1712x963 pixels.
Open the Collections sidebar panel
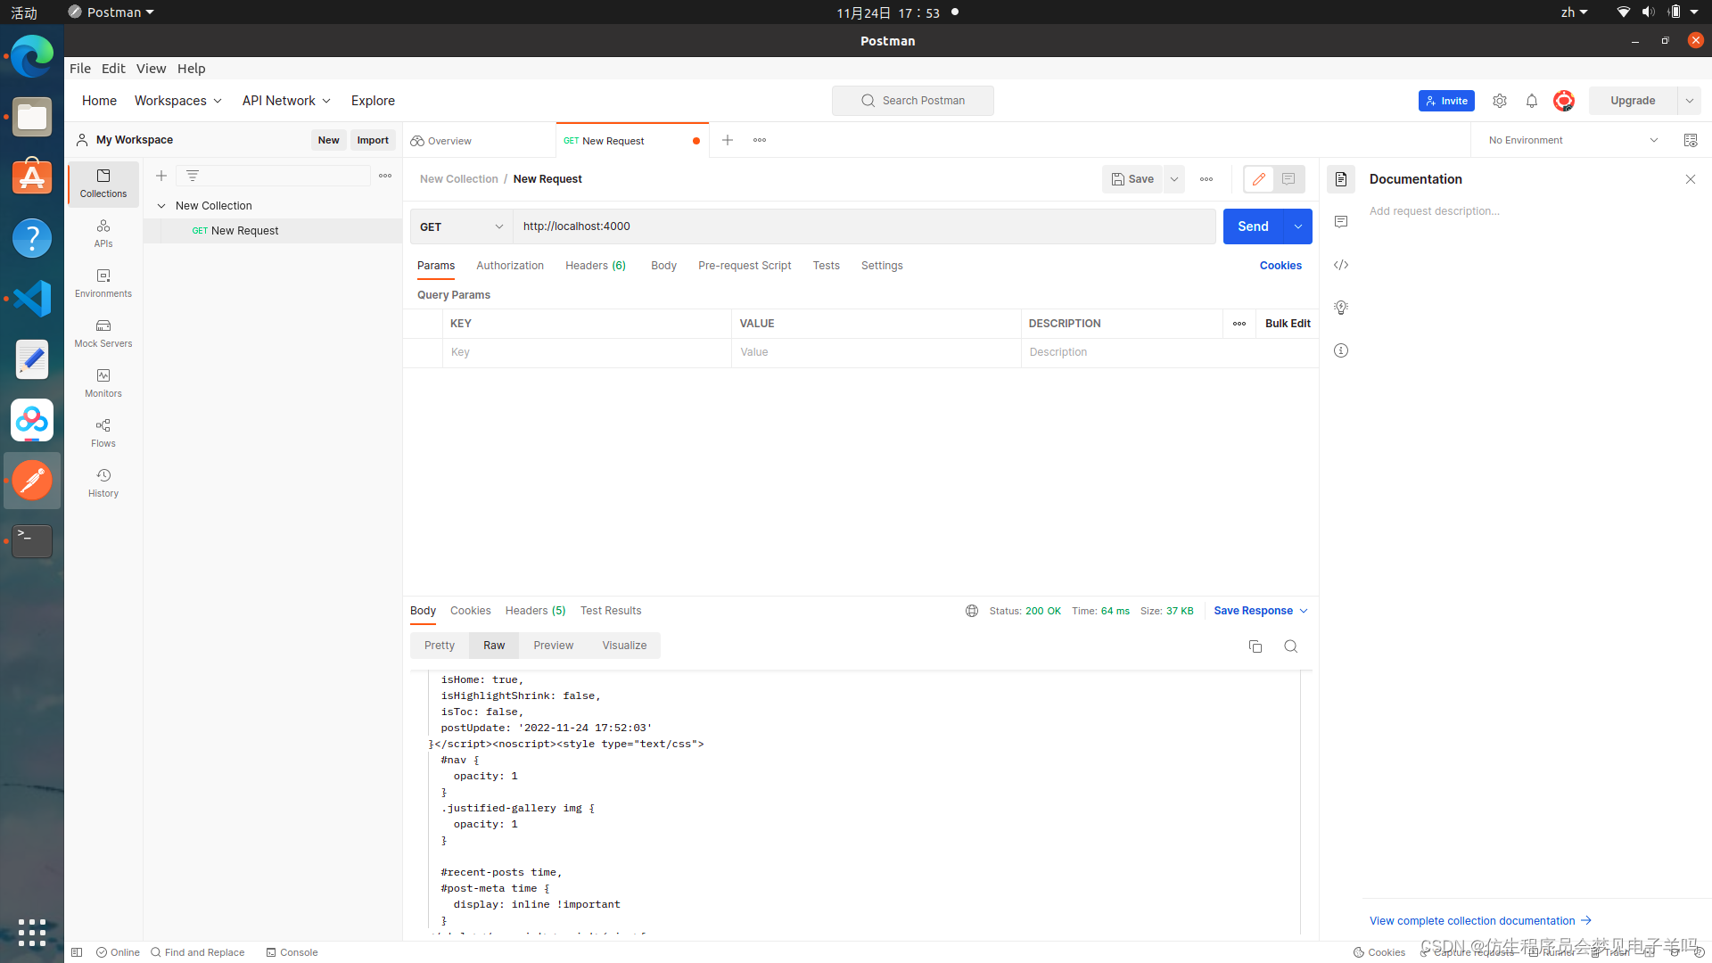tap(103, 184)
